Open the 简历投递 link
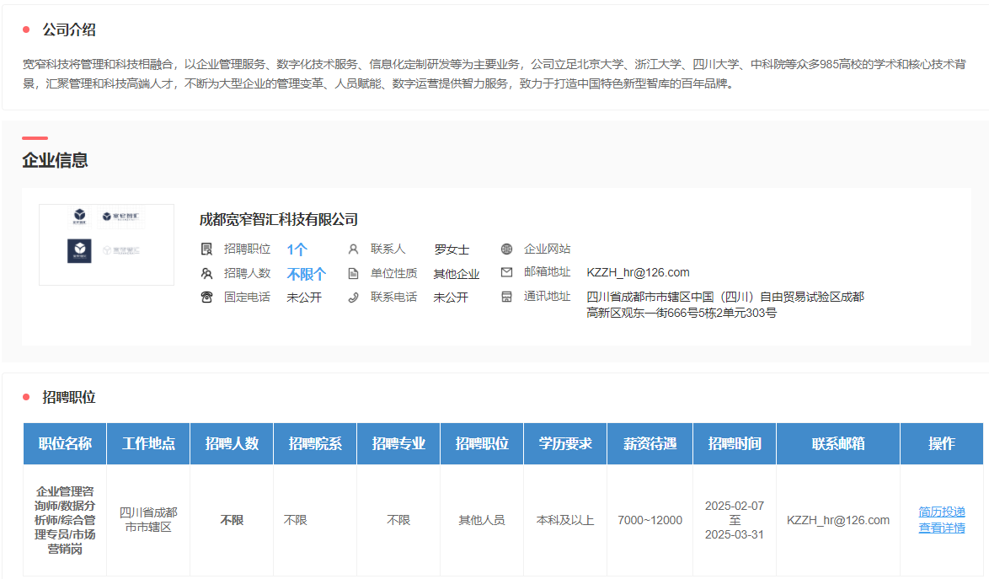989x579 pixels. [942, 512]
